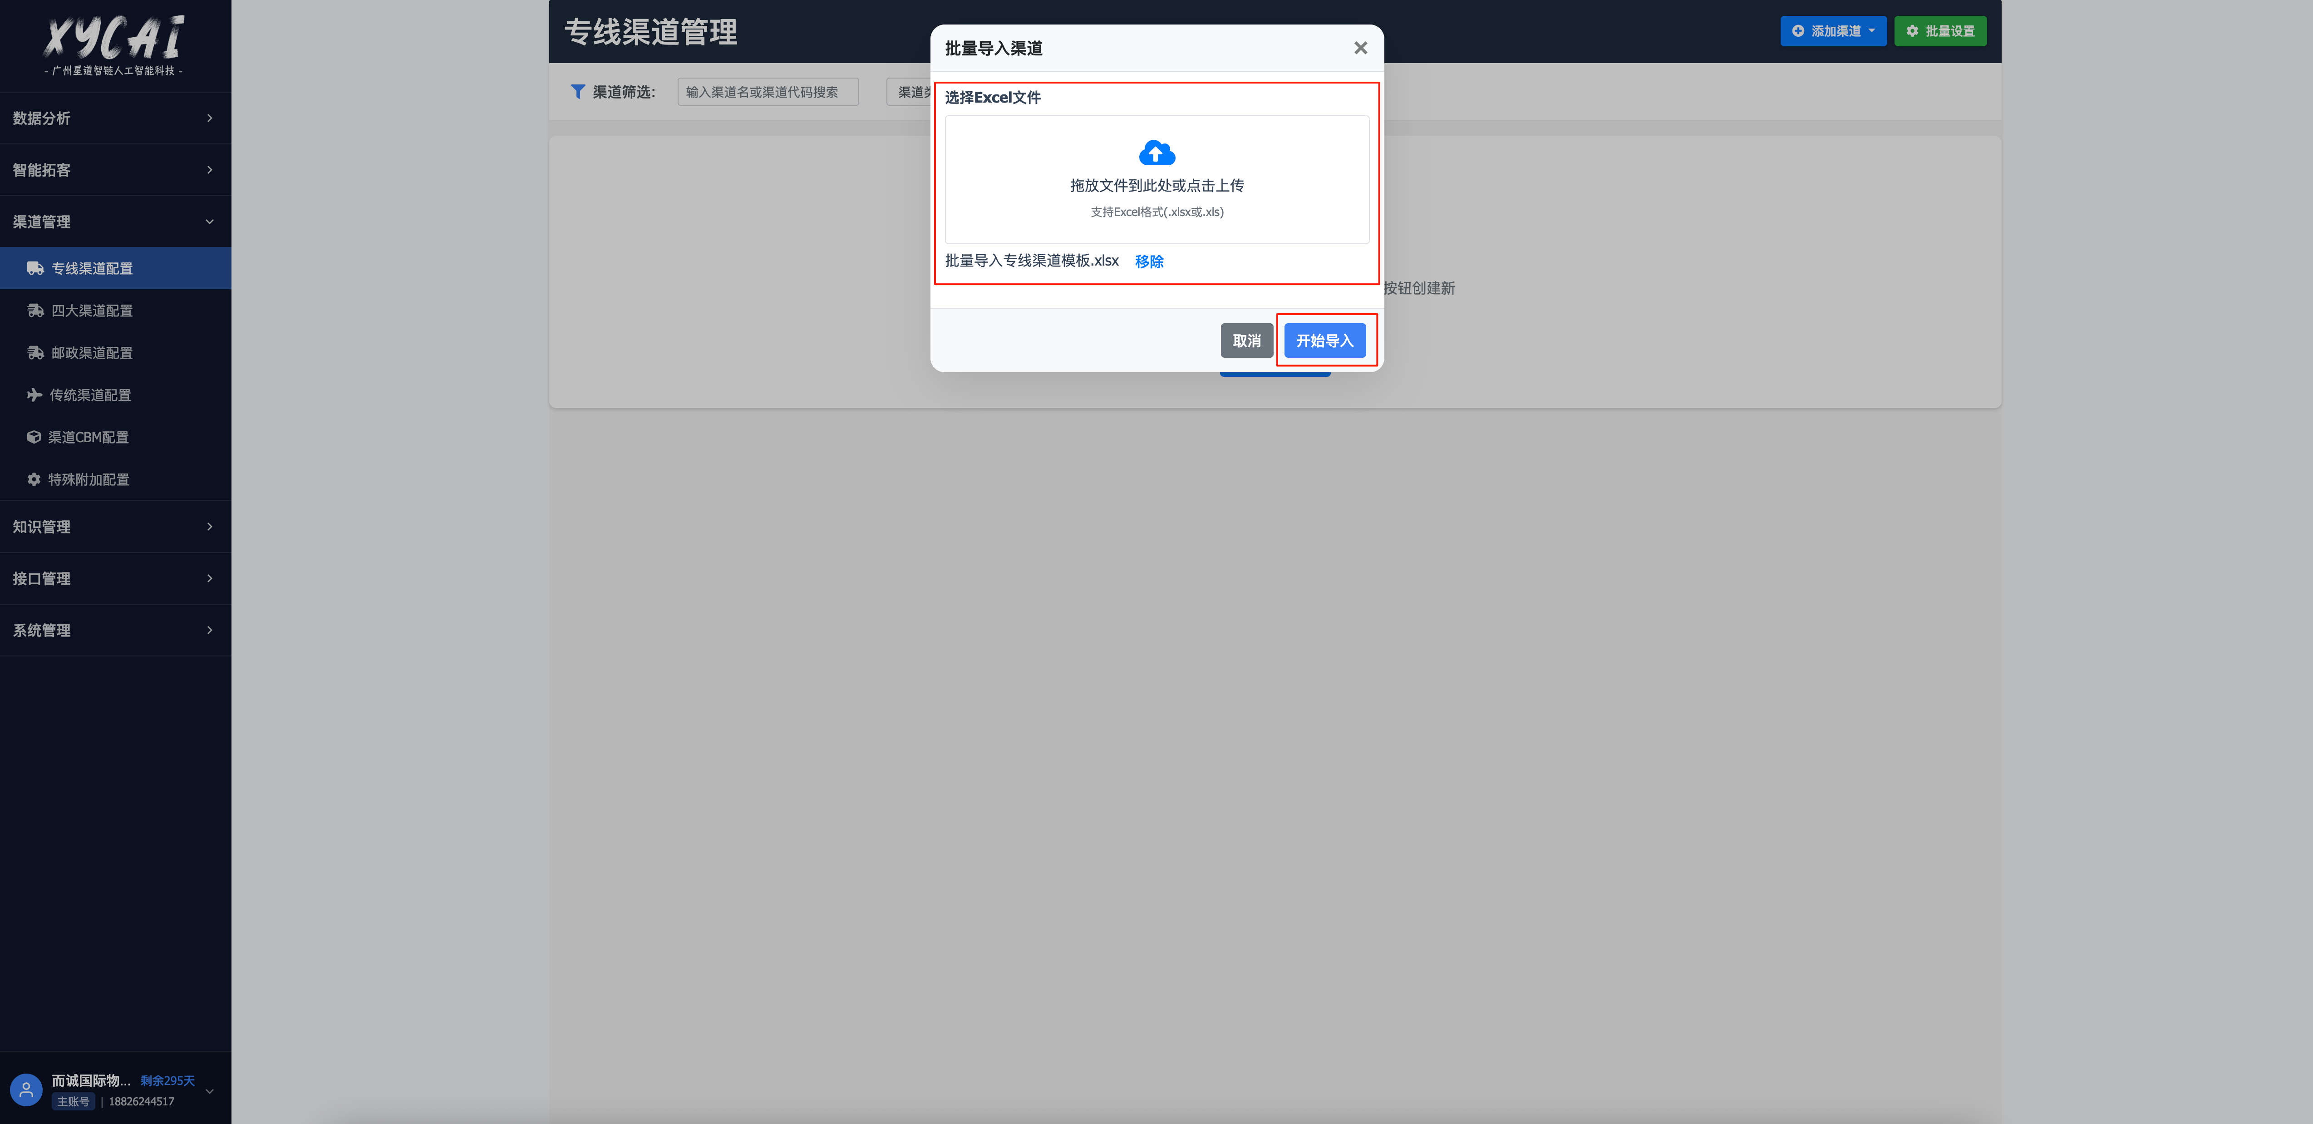Click airplane icon beside 传统渠道配置

click(x=34, y=394)
